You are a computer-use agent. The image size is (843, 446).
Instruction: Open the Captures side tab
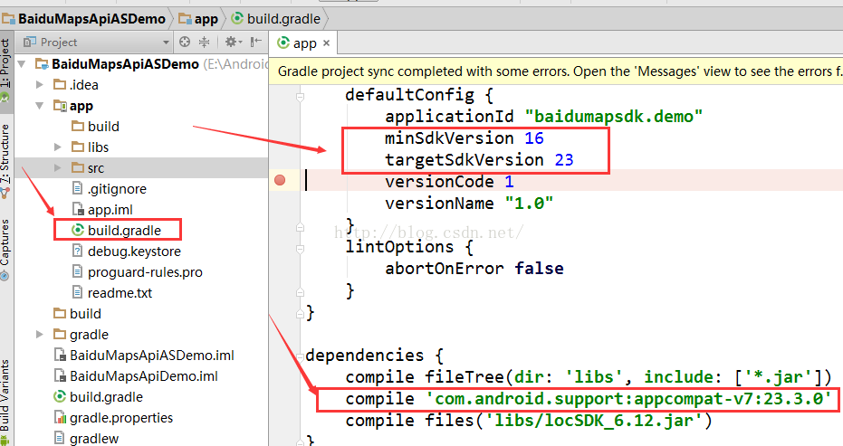click(5, 248)
